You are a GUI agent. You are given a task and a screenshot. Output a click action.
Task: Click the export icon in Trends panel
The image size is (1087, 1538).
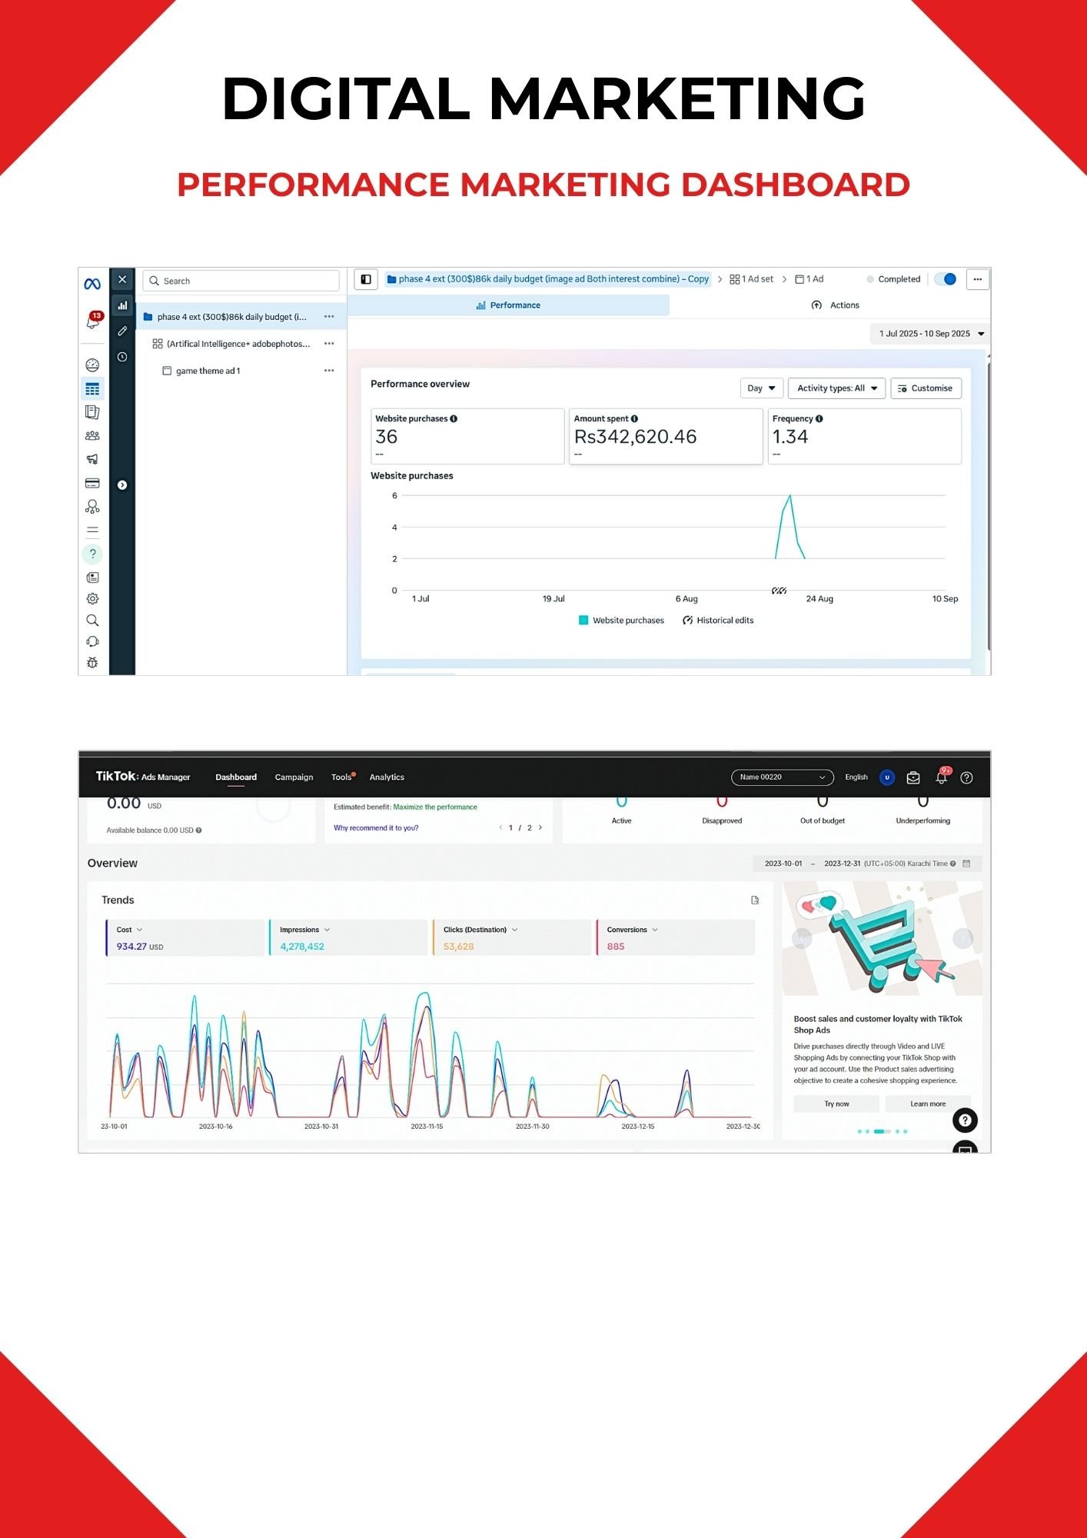coord(755,900)
